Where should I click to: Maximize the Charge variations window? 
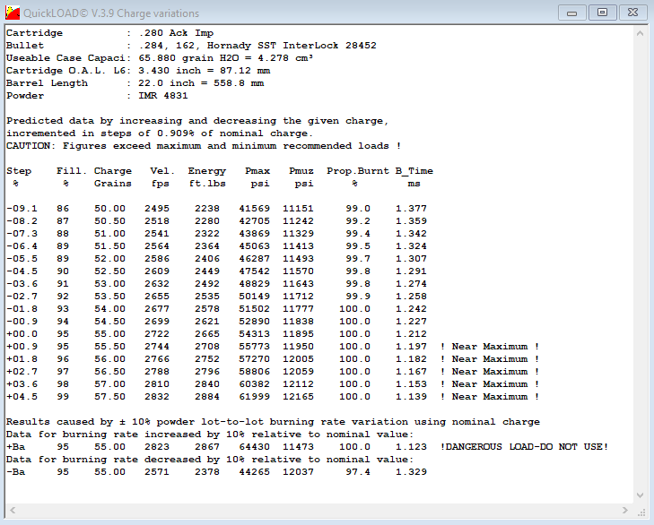602,13
